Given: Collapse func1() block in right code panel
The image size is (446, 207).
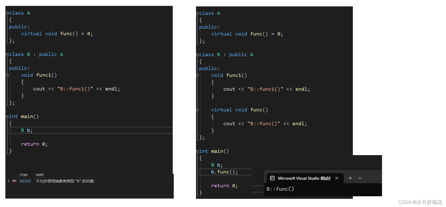Looking at the screenshot, I should point(197,75).
